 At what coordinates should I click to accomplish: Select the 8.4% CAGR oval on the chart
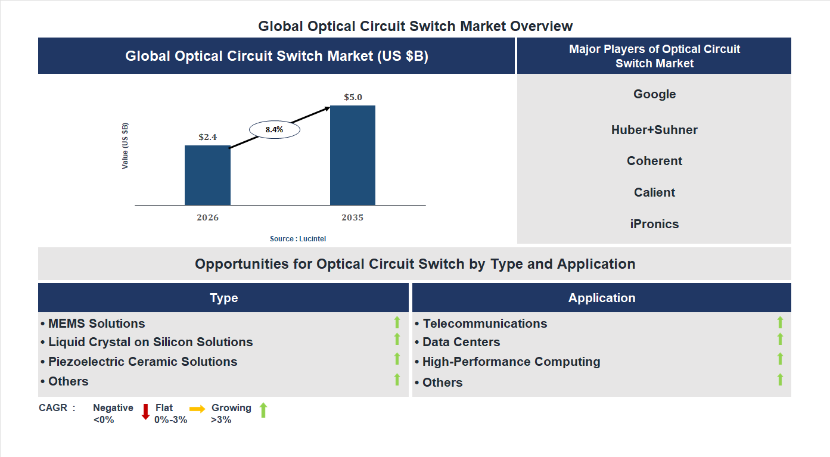tap(274, 129)
